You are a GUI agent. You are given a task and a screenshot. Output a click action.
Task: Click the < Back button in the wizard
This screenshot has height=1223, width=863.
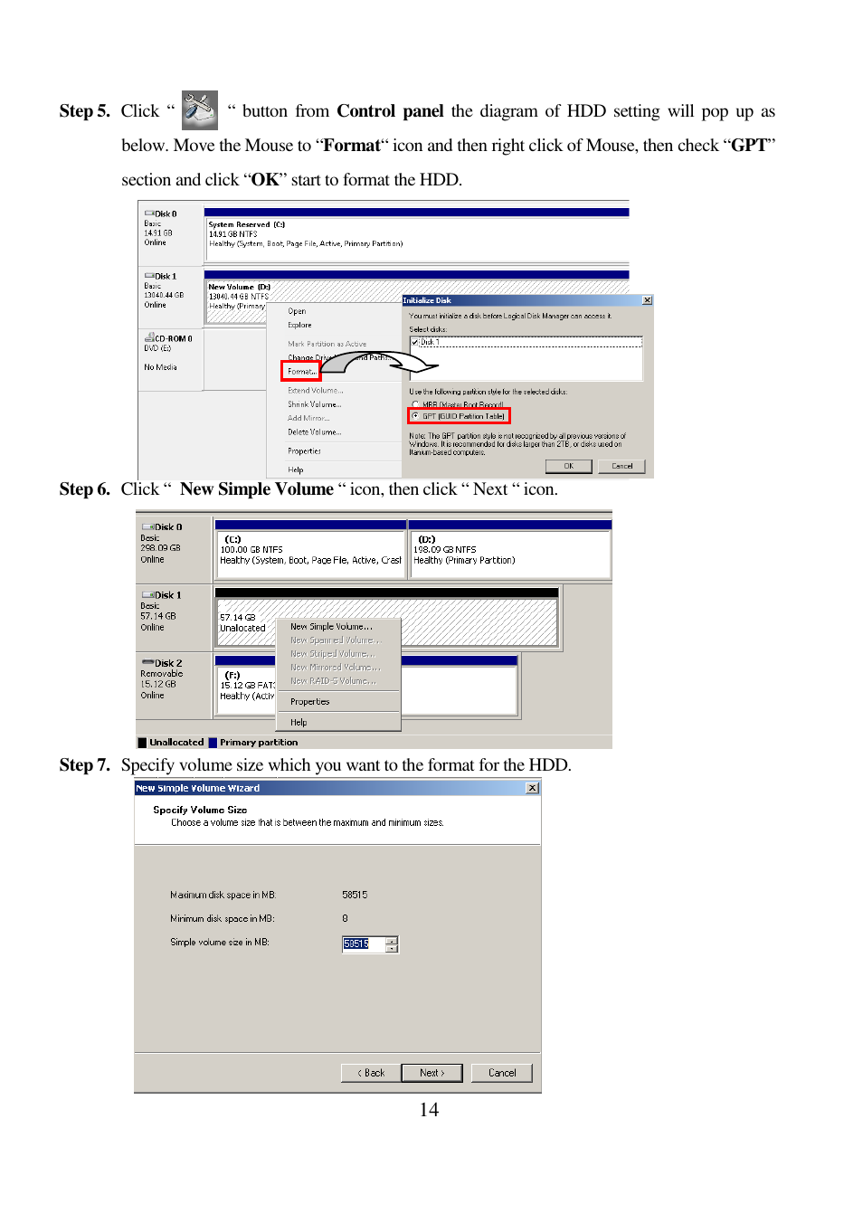point(371,1073)
